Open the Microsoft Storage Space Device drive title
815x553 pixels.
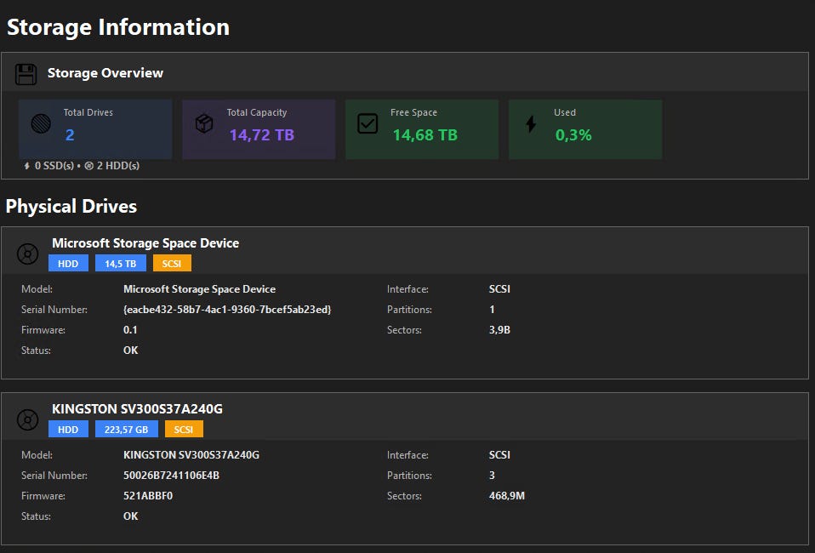tap(145, 243)
